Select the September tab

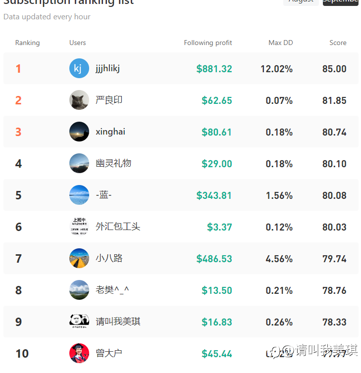tap(340, 1)
